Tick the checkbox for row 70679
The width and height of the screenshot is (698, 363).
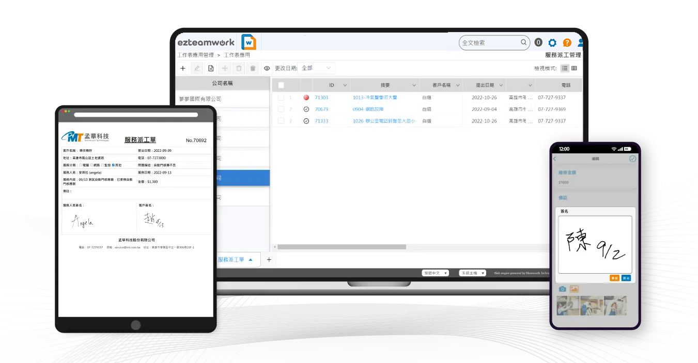281,109
